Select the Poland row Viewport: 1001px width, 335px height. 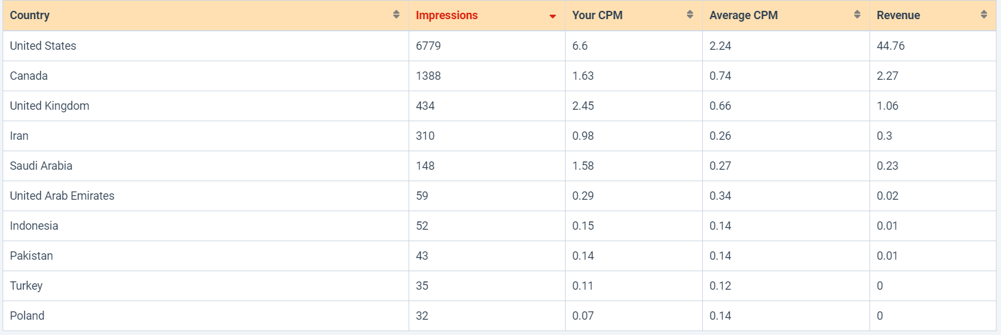coord(27,316)
